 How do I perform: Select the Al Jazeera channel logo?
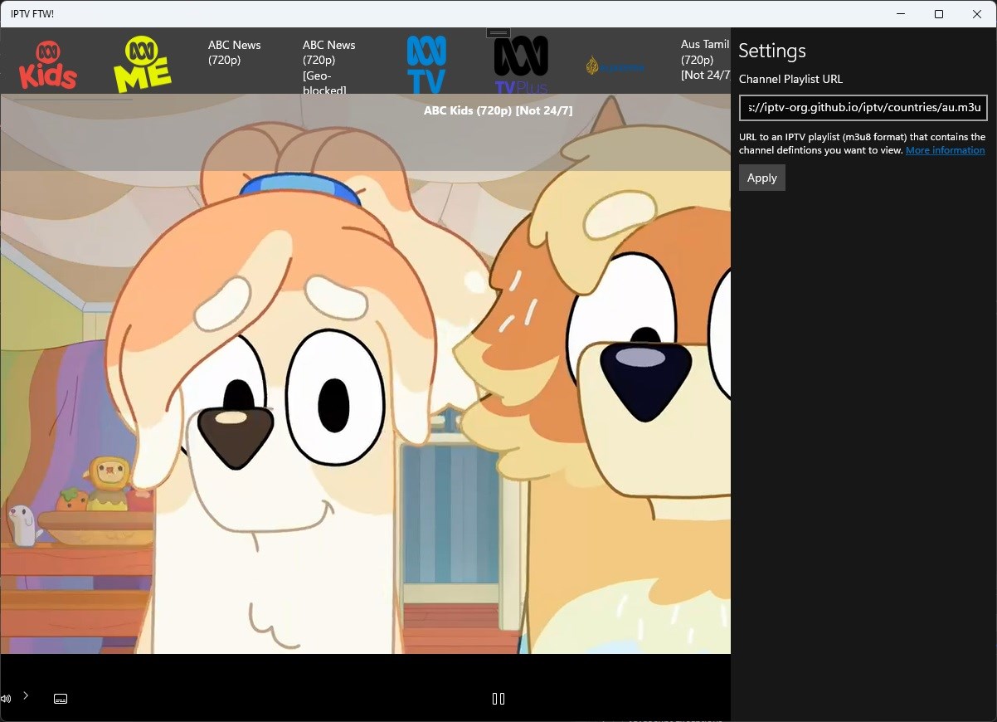click(x=615, y=66)
